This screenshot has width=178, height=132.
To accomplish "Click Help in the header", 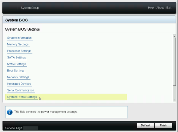I will [151, 8].
